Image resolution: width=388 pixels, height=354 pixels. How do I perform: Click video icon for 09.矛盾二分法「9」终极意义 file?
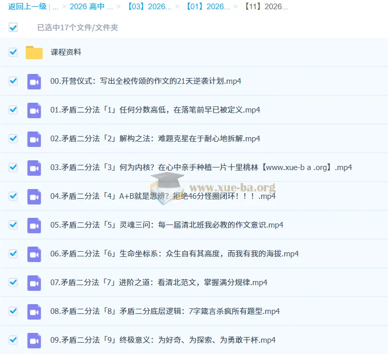click(34, 340)
